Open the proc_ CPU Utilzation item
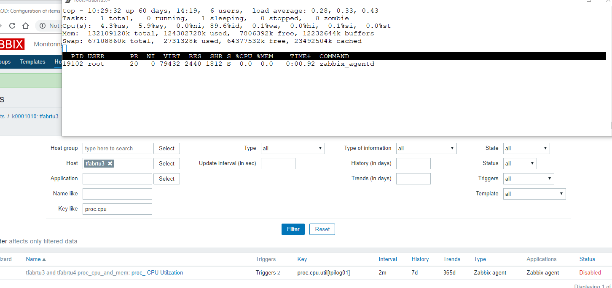The width and height of the screenshot is (612, 288). [157, 273]
